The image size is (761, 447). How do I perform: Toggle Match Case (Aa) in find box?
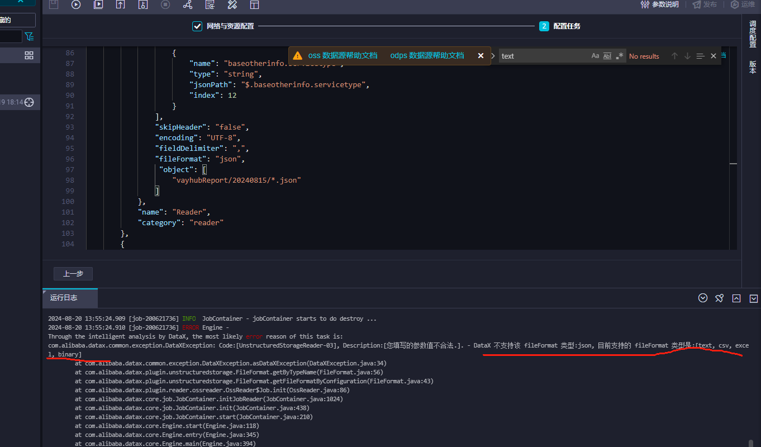[595, 56]
